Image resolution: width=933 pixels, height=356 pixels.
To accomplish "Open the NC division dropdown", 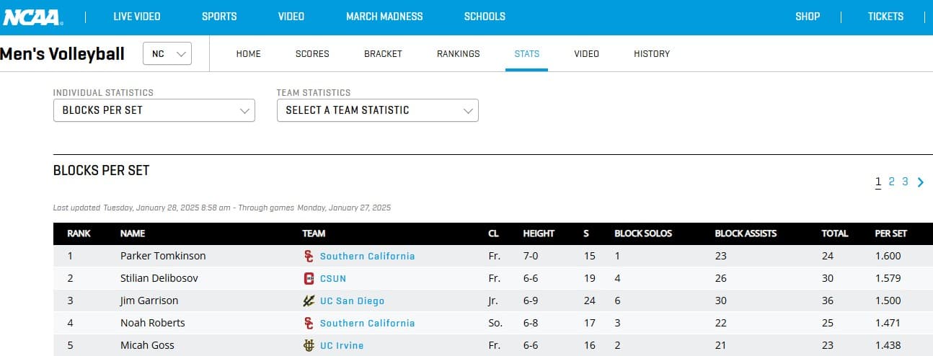I will click(x=167, y=54).
